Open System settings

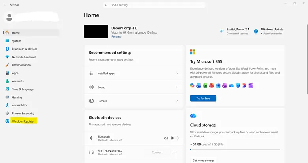pos(31,41)
